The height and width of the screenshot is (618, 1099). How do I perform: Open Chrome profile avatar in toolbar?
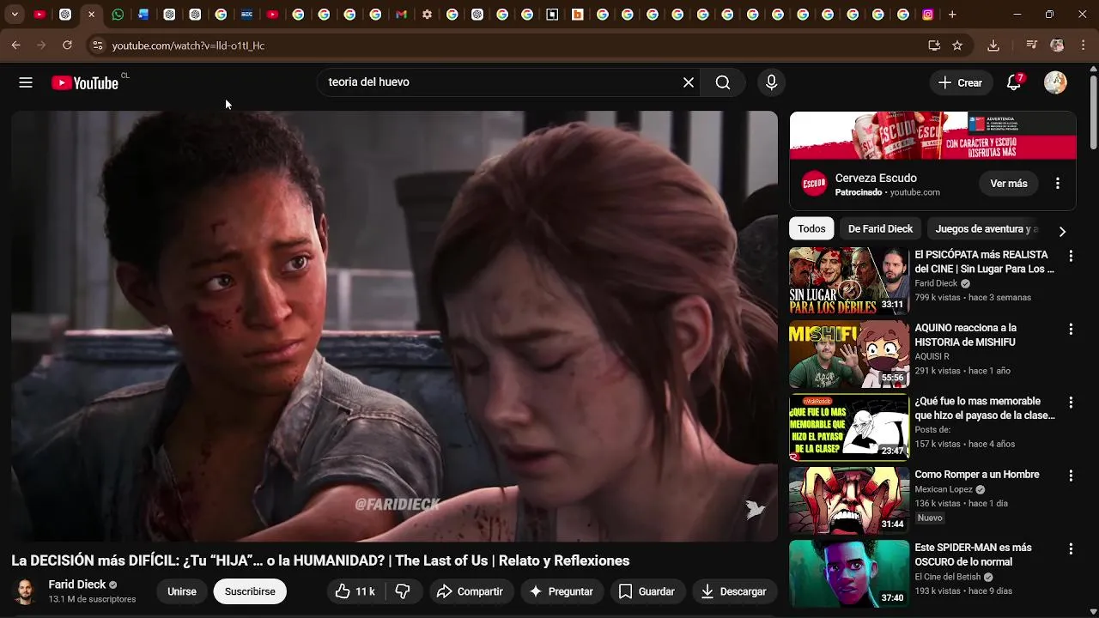point(1057,45)
